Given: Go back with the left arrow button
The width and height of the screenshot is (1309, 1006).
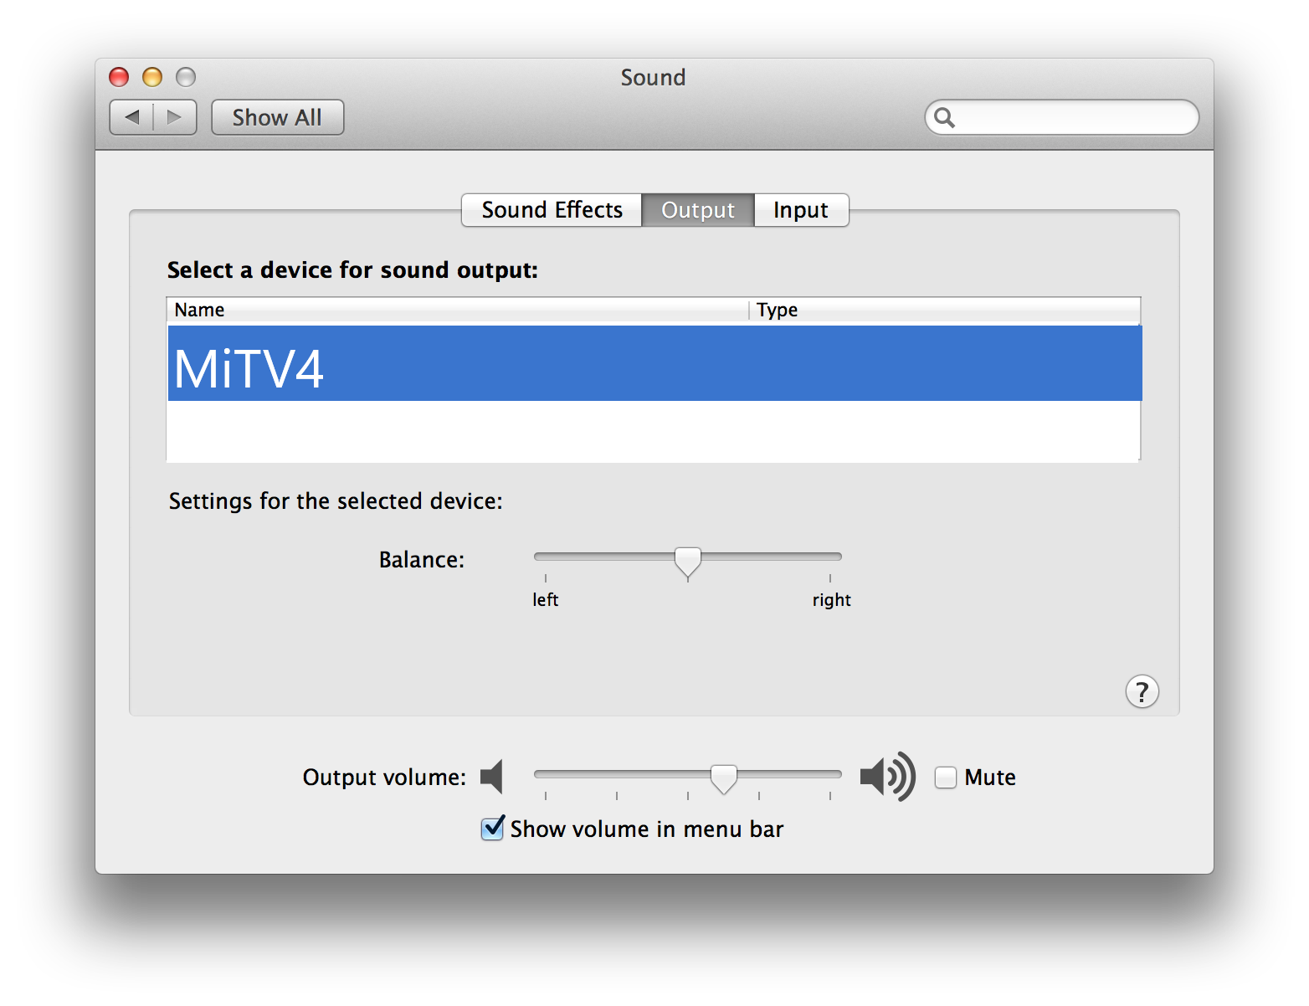Looking at the screenshot, I should coord(131,117).
